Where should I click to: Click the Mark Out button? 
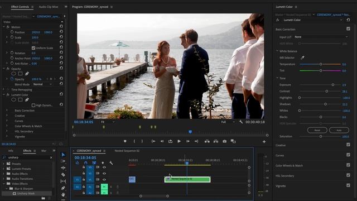[142, 141]
